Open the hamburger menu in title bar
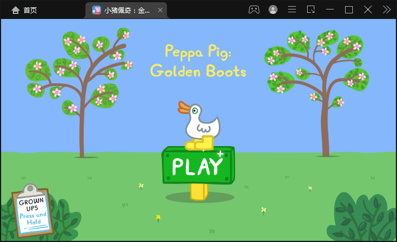 click(x=292, y=9)
